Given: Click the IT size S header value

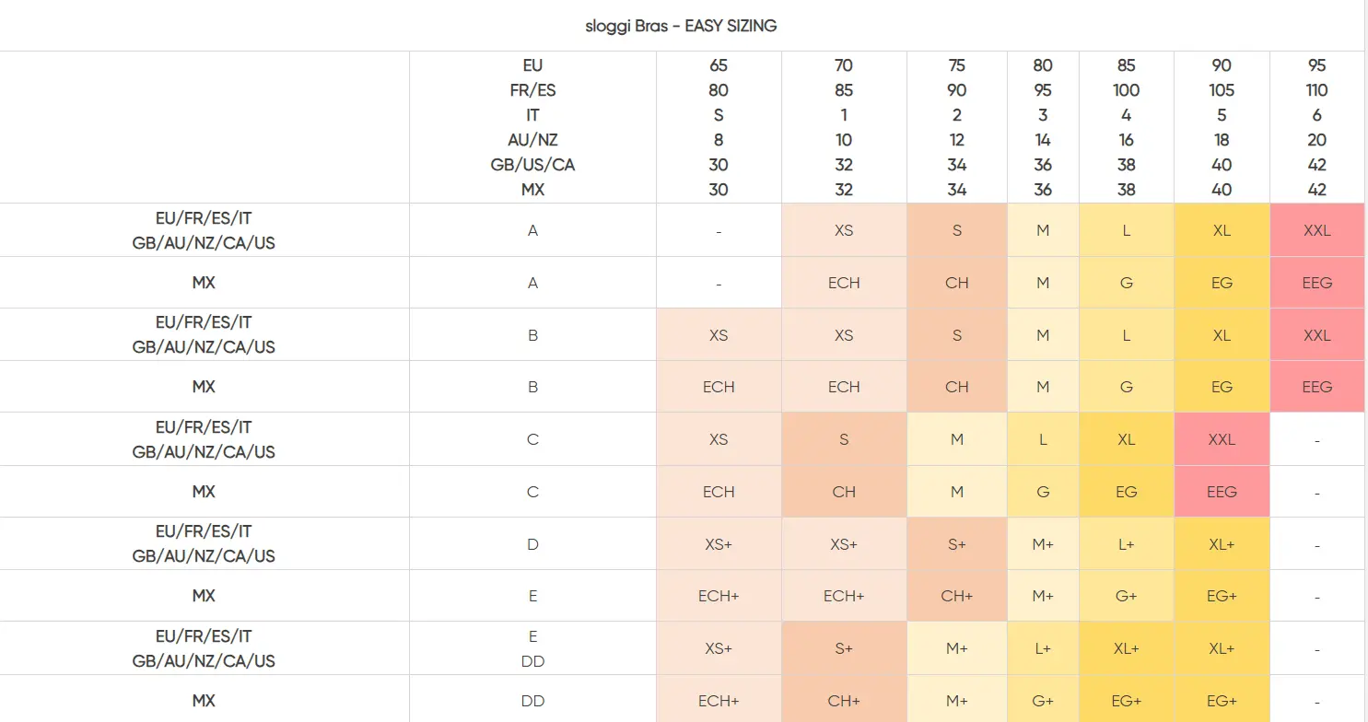Looking at the screenshot, I should pos(719,115).
